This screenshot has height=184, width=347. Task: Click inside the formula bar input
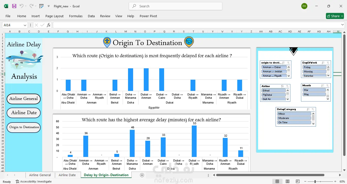[196, 25]
